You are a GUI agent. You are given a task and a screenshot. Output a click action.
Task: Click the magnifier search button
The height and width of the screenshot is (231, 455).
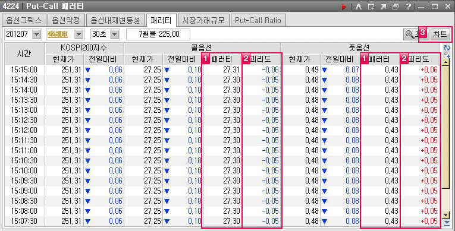pyautogui.click(x=410, y=34)
